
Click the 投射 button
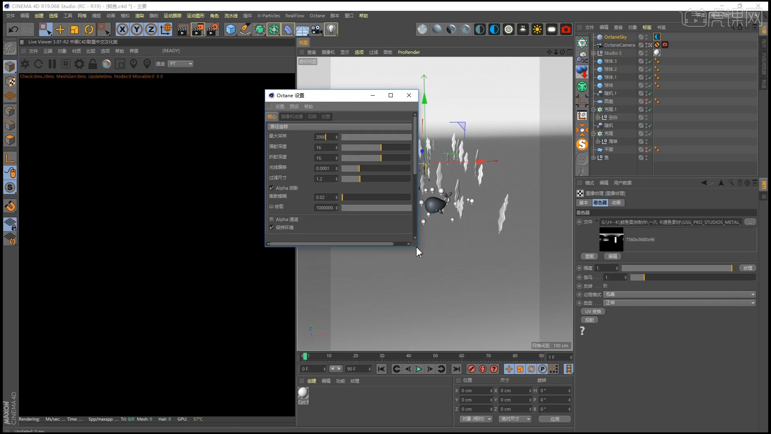click(x=589, y=320)
